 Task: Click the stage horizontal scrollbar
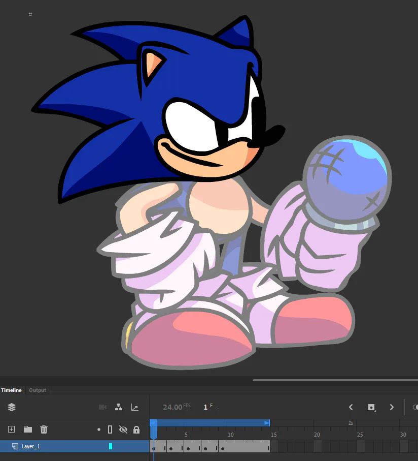point(335,380)
